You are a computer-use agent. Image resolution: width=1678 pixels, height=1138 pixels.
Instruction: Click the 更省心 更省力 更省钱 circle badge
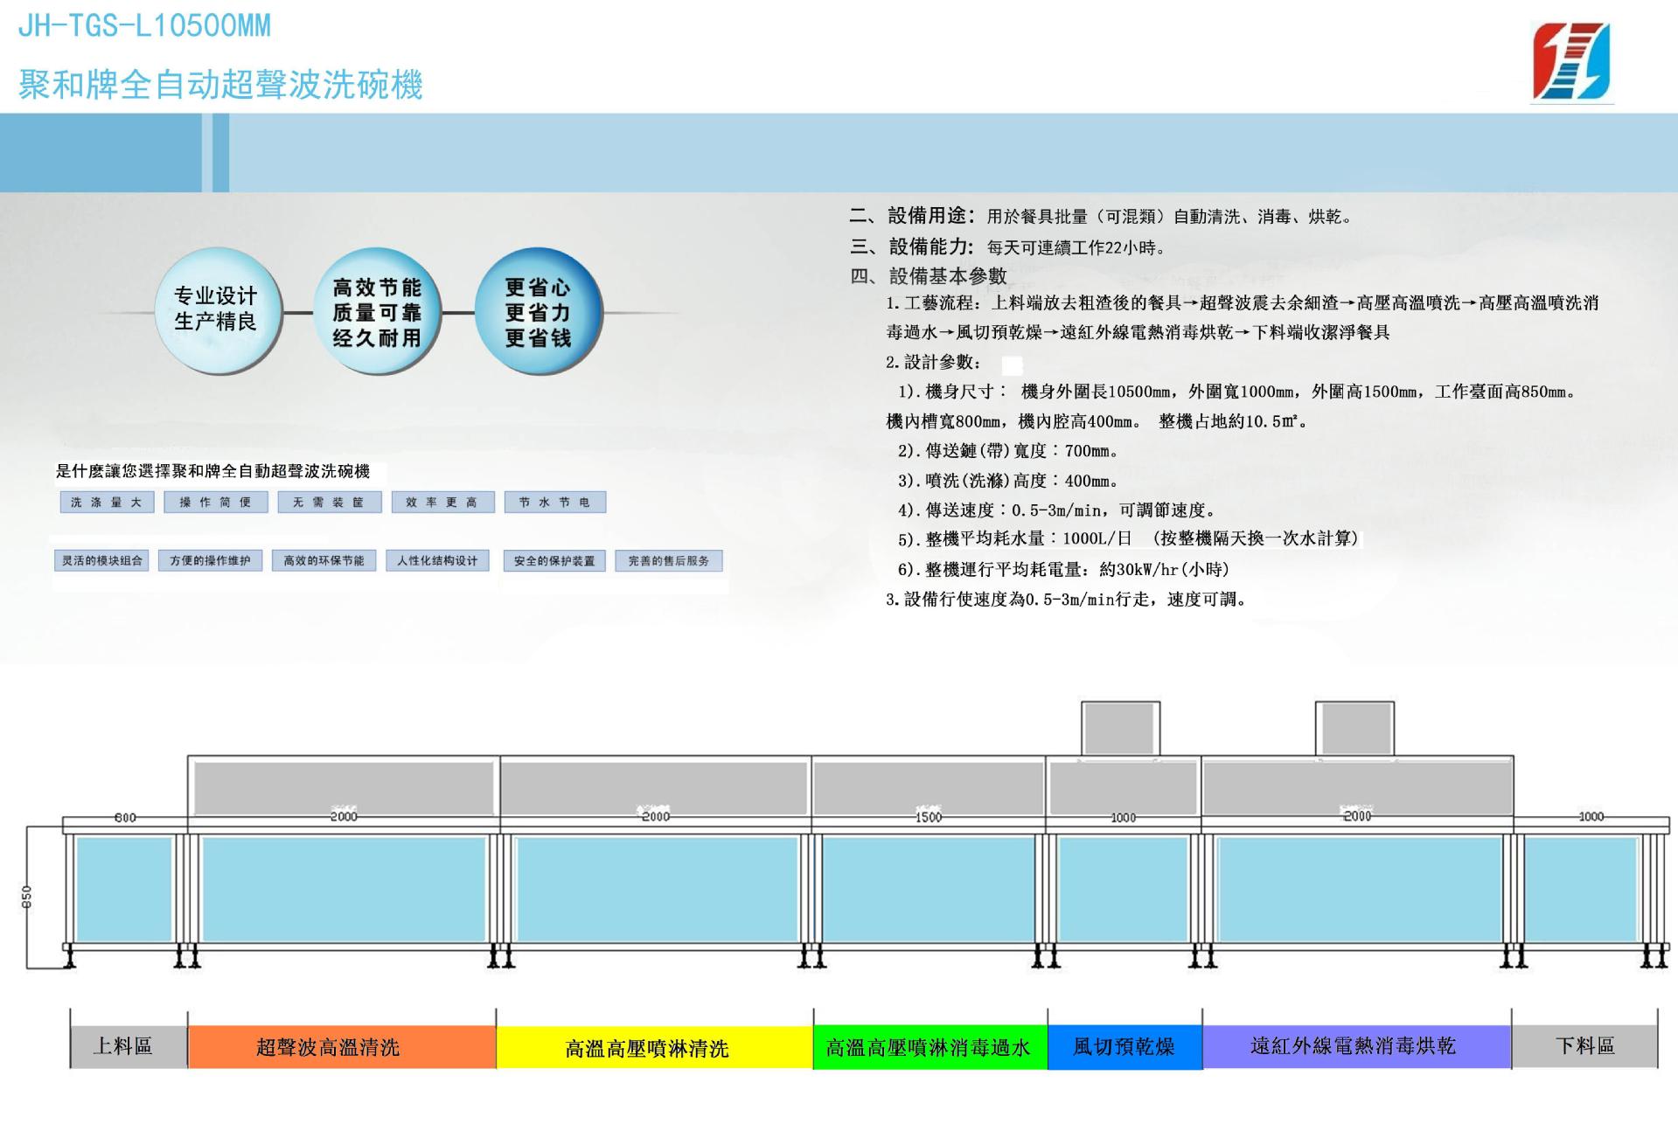tap(538, 312)
